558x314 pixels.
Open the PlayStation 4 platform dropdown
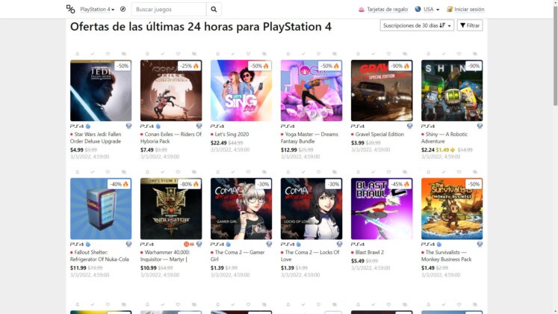pos(97,9)
